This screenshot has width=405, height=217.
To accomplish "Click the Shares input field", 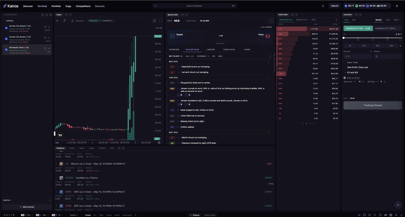I will [388, 56].
